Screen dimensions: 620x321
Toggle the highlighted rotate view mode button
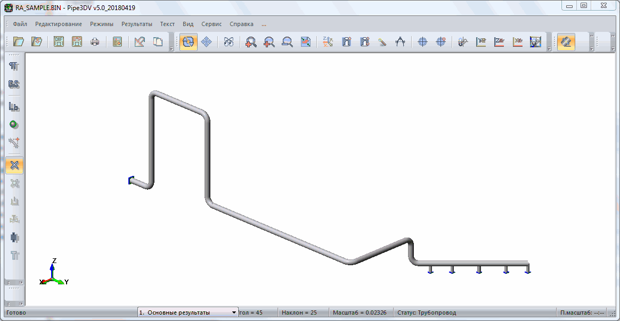click(x=189, y=42)
